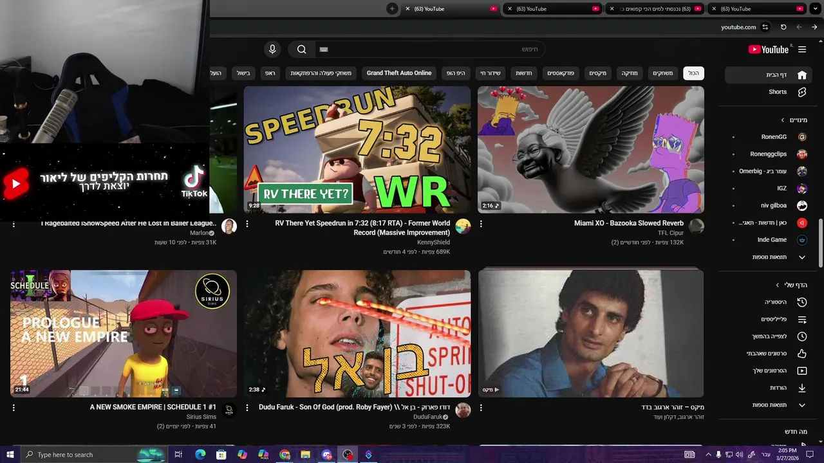Viewport: 824px width, 463px height.
Task: Click the volume icon in the system tray
Action: 739,455
